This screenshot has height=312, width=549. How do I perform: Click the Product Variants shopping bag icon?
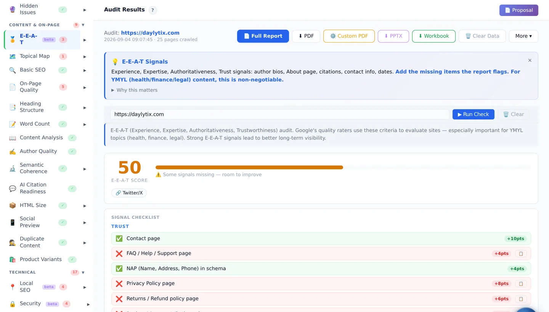click(x=13, y=259)
